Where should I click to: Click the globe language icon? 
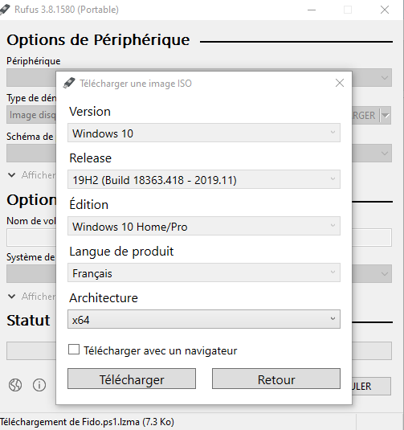point(15,385)
